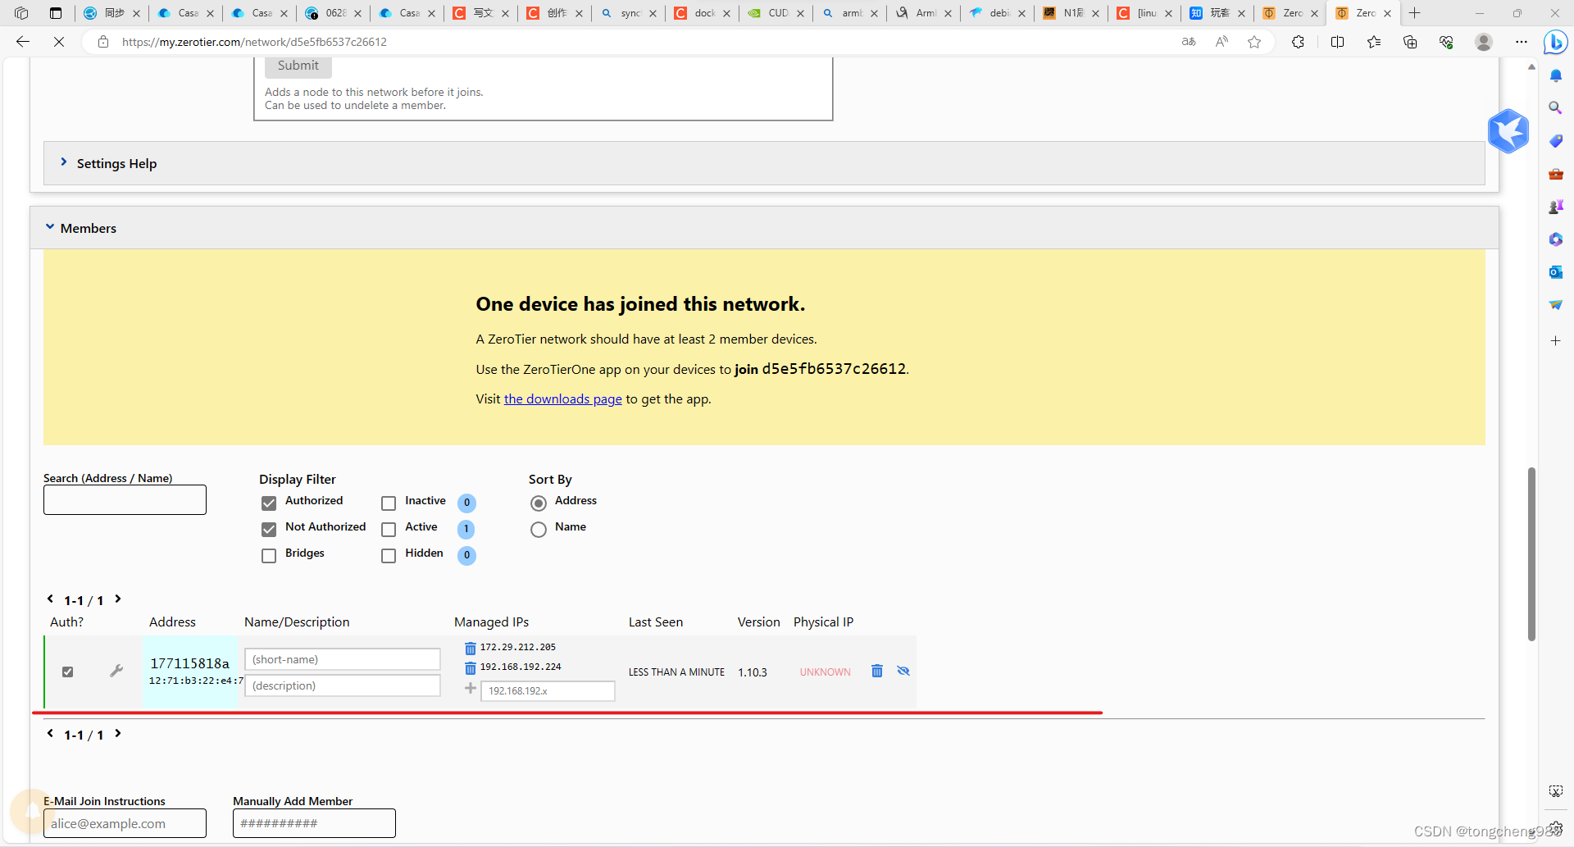
Task: Switch to the debian browser tab
Action: (x=997, y=13)
